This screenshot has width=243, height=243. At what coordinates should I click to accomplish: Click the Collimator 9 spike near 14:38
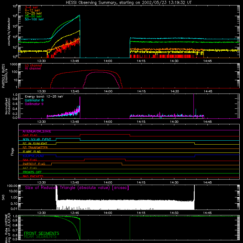[x=193, y=105]
